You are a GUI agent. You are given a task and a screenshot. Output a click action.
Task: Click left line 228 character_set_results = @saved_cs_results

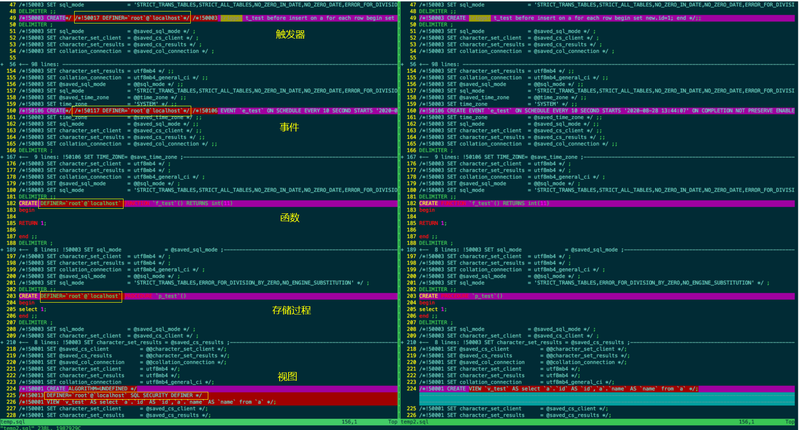coord(115,415)
